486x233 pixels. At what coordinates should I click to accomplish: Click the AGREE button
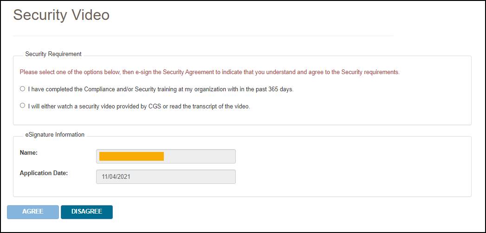33,212
